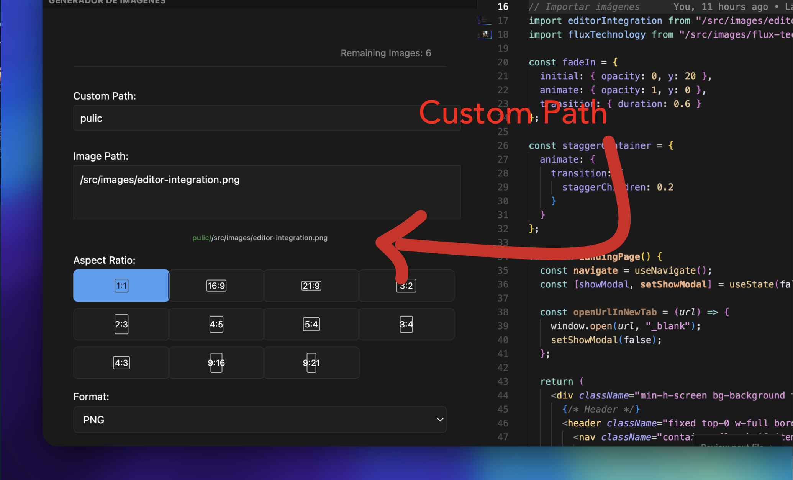Click the Remaining Images counter text
Screen dimensions: 793x480
pyautogui.click(x=385, y=53)
